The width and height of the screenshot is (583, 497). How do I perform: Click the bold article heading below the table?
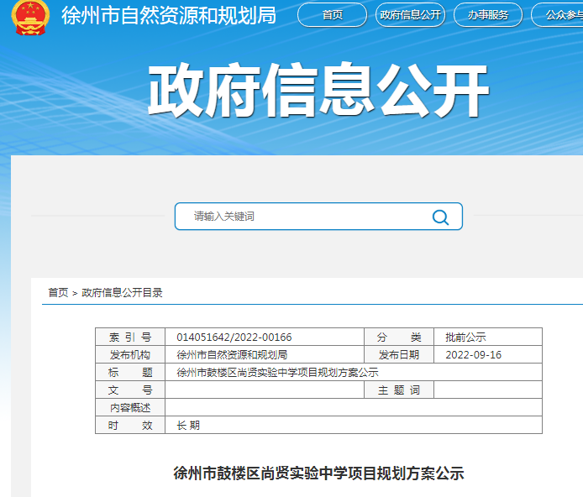click(x=318, y=473)
